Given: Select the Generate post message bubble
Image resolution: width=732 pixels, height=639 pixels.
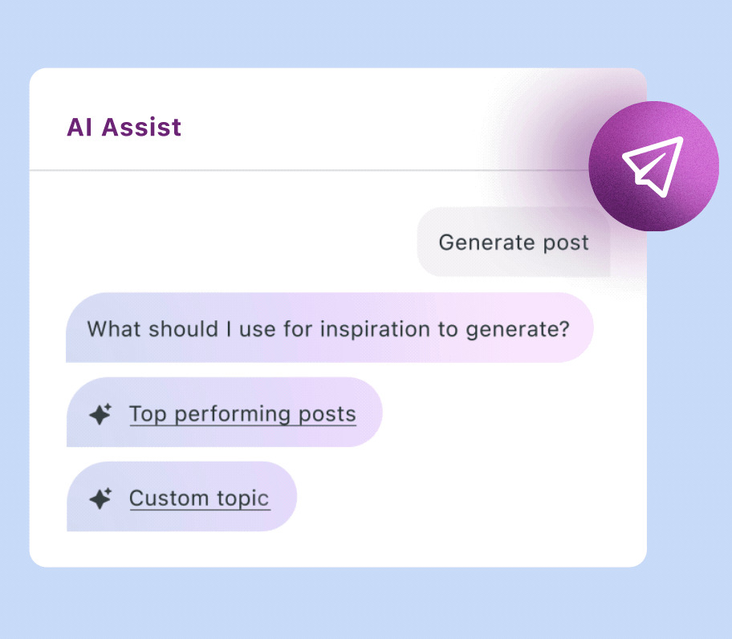Looking at the screenshot, I should [x=514, y=242].
